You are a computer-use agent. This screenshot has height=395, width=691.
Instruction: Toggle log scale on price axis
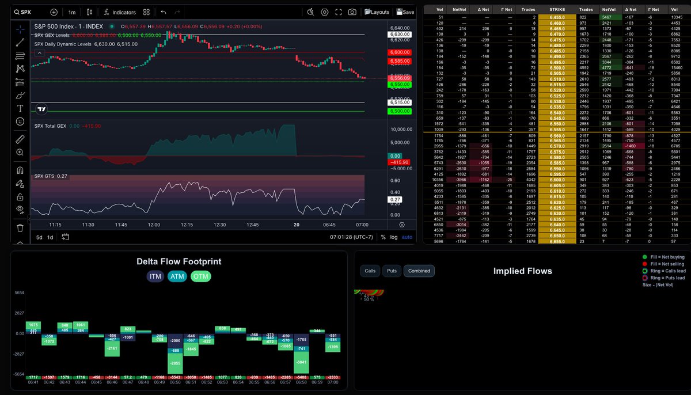coord(394,237)
